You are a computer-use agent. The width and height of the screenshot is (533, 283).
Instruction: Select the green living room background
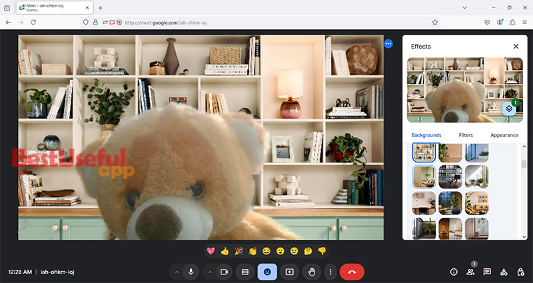[424, 176]
